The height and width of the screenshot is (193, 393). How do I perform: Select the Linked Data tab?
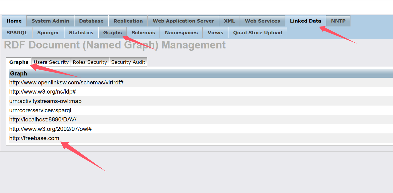(x=305, y=21)
